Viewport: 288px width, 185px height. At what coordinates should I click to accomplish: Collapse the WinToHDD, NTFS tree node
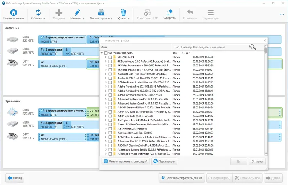(x=102, y=53)
